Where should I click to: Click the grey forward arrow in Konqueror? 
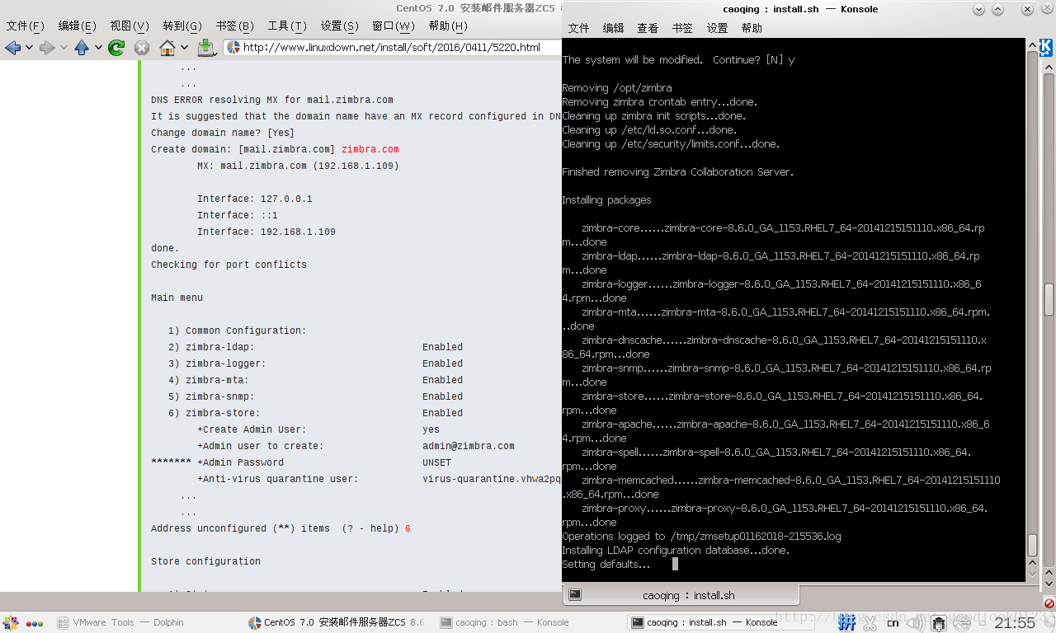pos(47,48)
